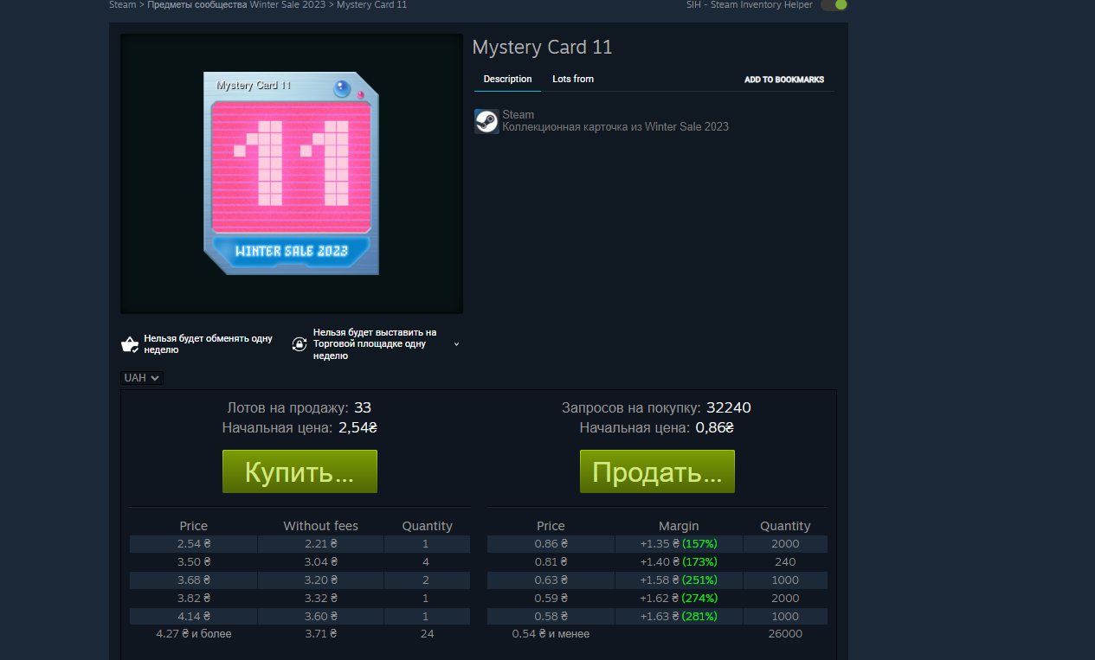The image size is (1095, 660).
Task: Click the margin +1.58 ₴ (251%) cell
Action: point(679,580)
